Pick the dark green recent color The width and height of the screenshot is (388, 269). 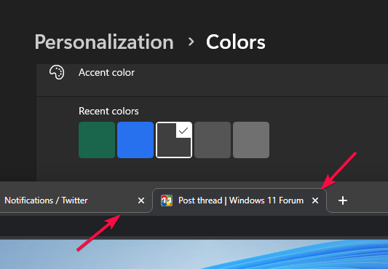(x=97, y=140)
